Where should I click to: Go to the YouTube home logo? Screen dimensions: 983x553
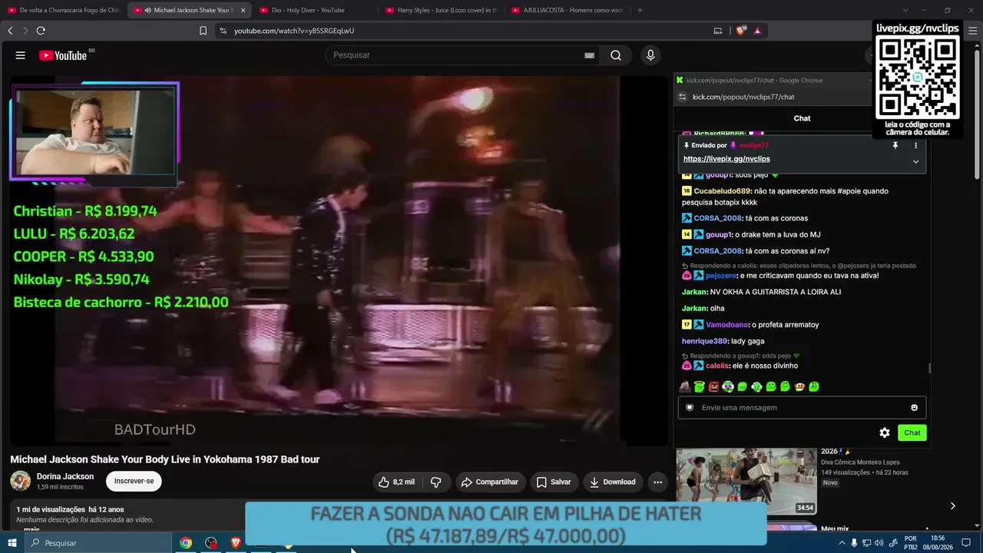63,55
